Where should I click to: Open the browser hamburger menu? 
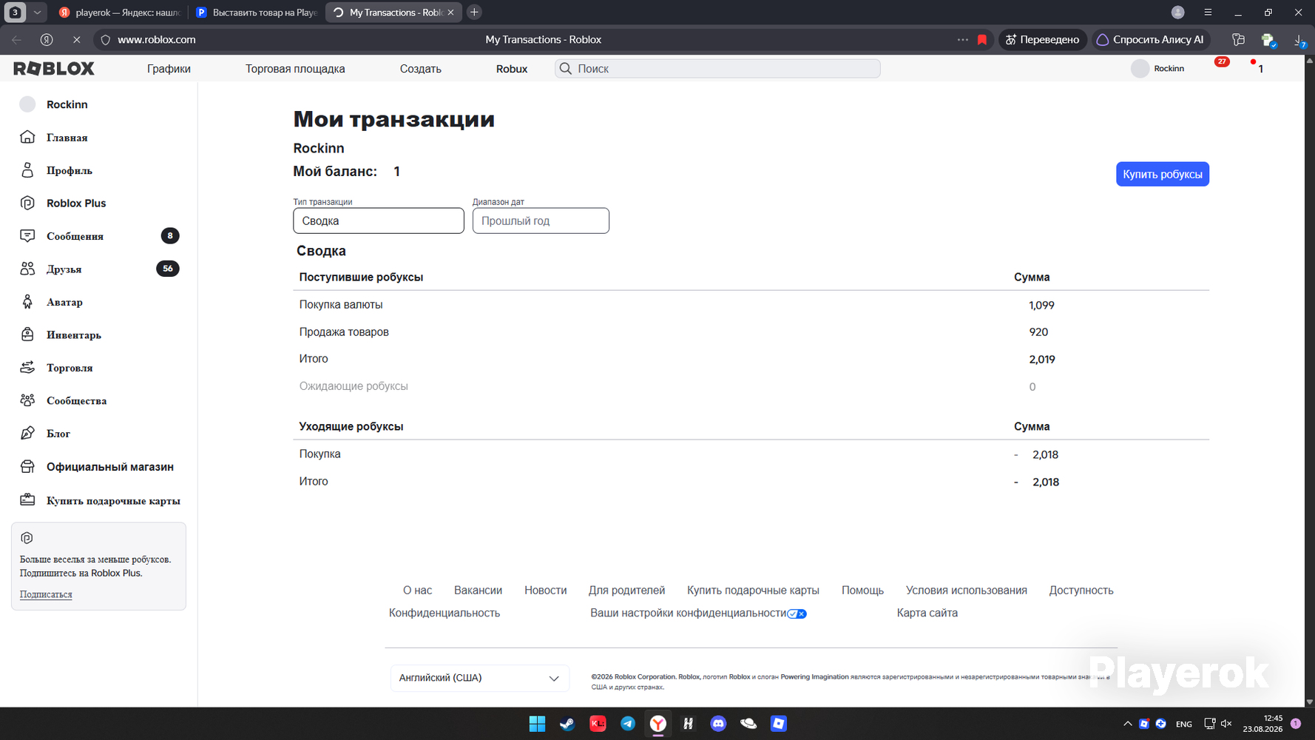click(1208, 13)
